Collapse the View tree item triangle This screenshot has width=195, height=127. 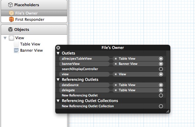5,38
